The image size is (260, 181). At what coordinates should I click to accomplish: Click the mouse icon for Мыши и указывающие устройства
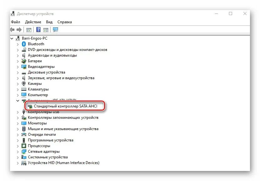tap(24, 129)
